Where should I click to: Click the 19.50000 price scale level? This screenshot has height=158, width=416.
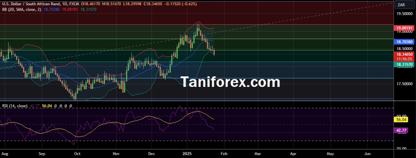click(405, 14)
